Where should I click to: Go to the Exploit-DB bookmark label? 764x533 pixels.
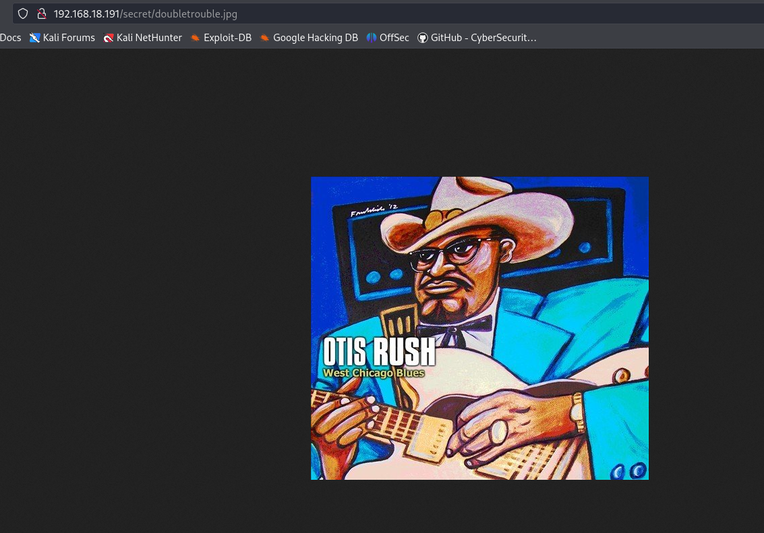pyautogui.click(x=227, y=38)
